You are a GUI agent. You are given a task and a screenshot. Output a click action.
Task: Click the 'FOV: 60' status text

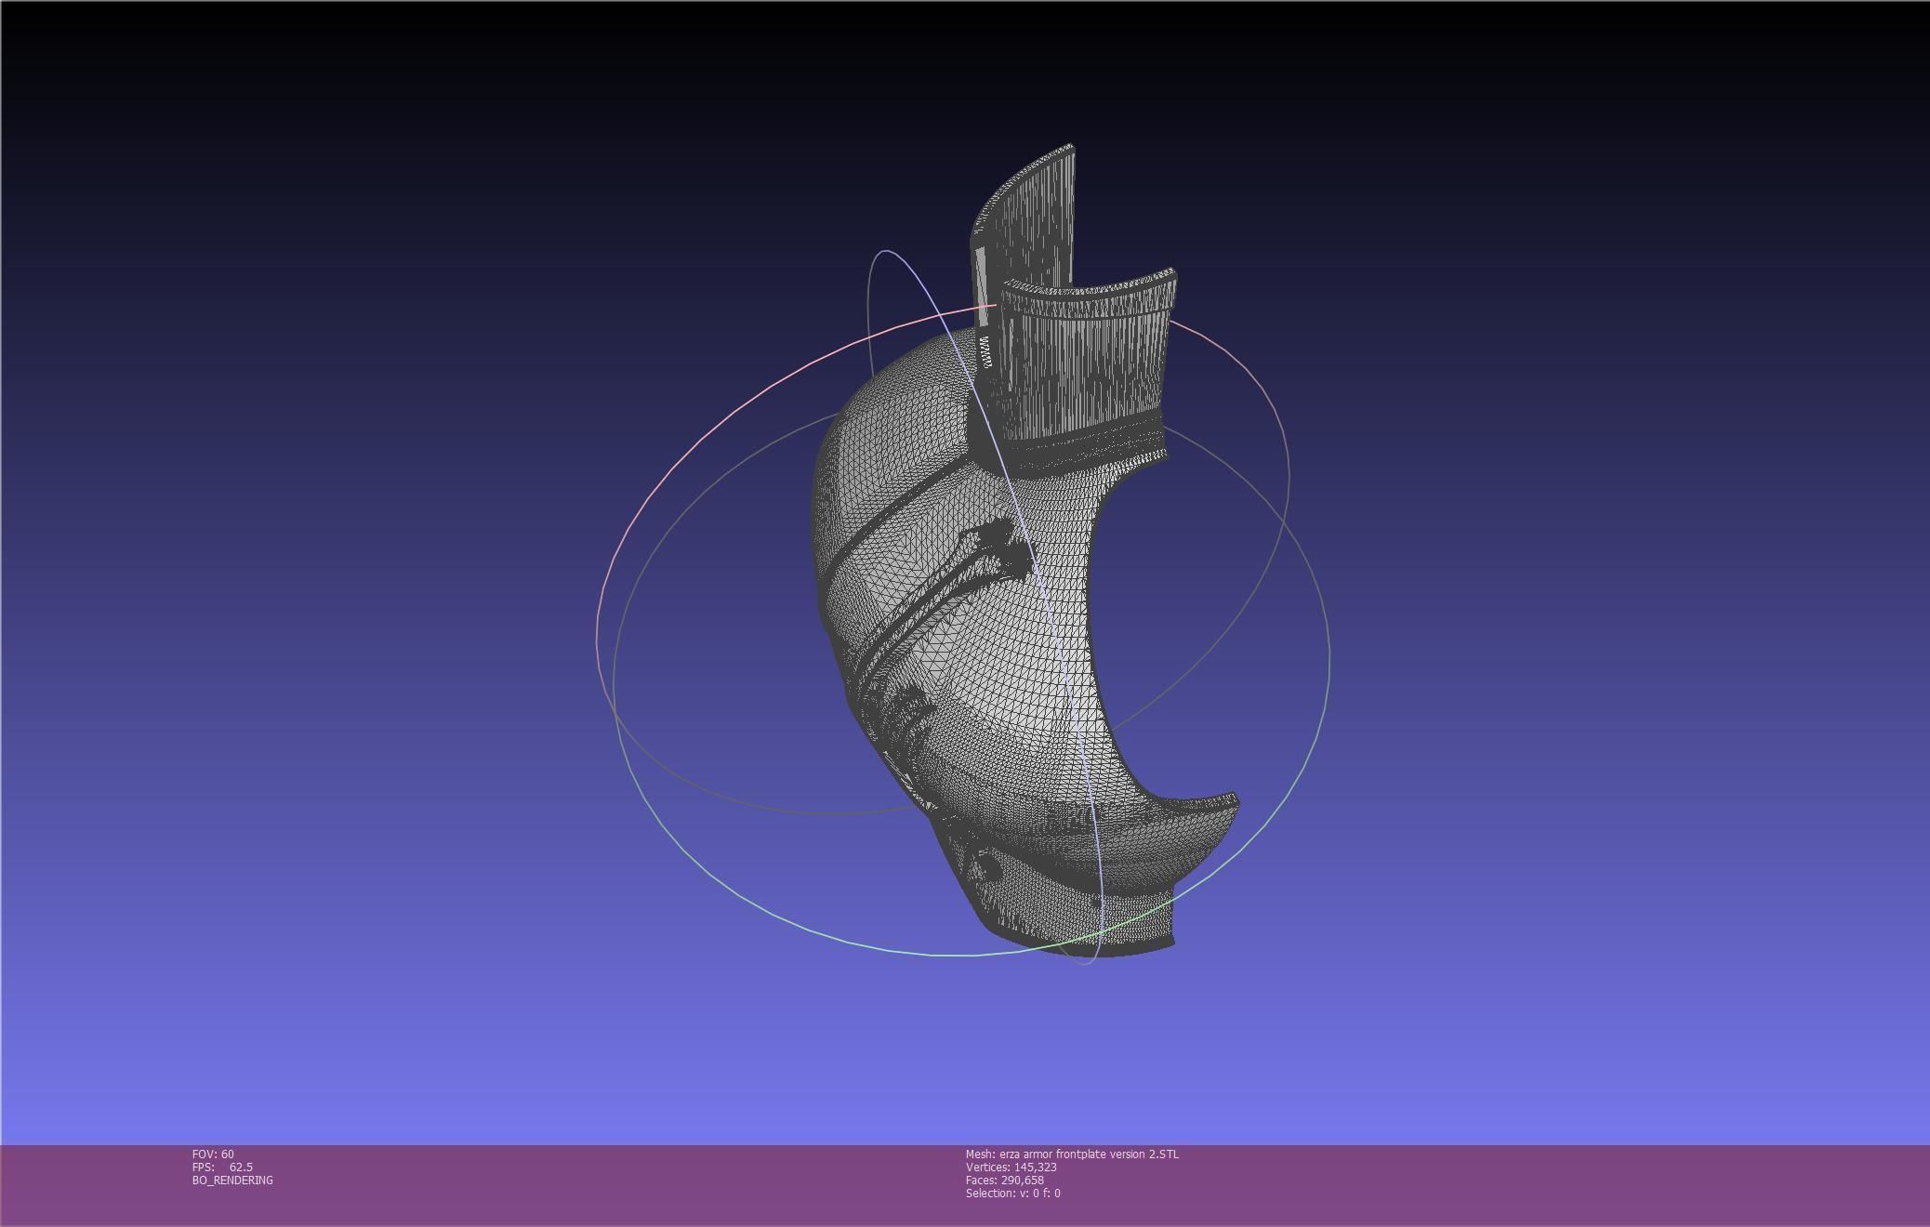click(x=213, y=1154)
